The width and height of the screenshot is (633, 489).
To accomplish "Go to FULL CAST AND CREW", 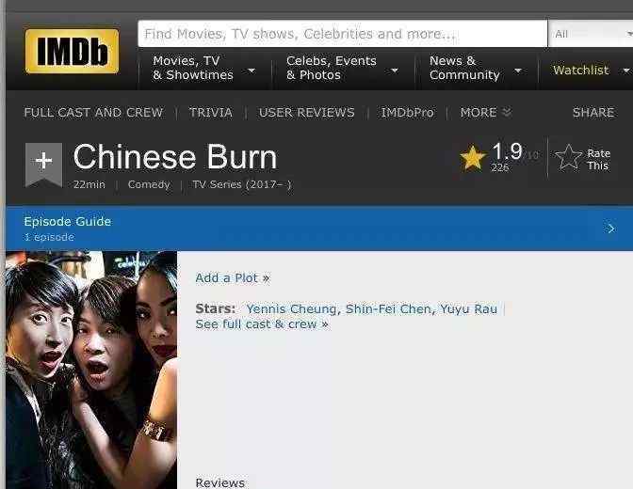I will click(x=93, y=113).
